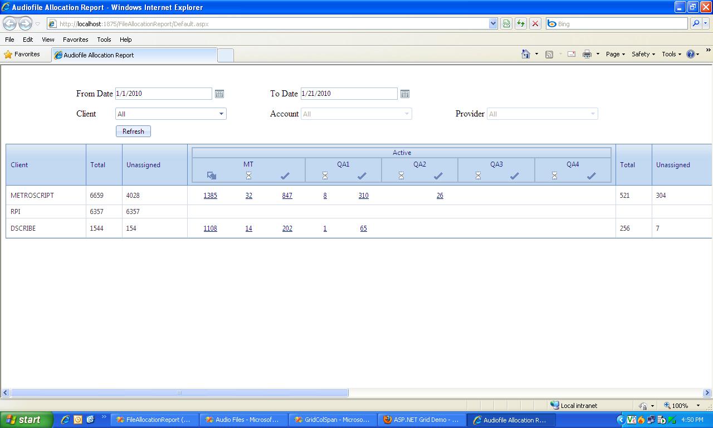Open the Help menu

(x=125, y=40)
